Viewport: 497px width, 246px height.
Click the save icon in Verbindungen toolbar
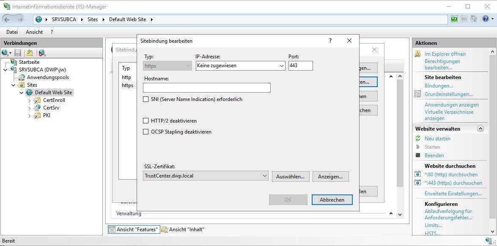18,53
